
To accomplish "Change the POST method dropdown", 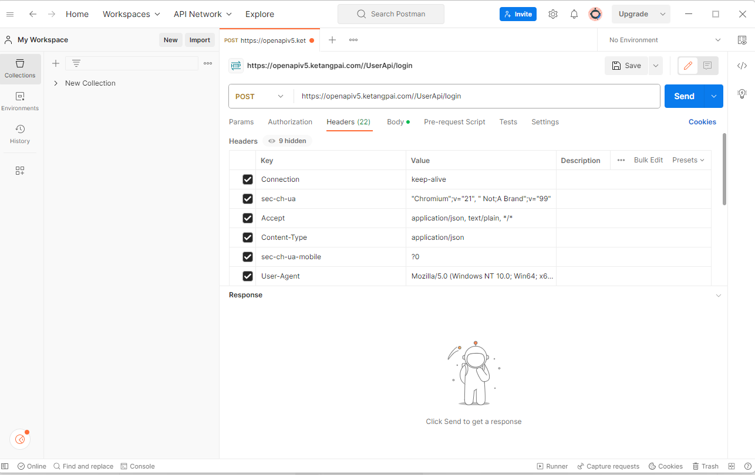I will coord(260,96).
